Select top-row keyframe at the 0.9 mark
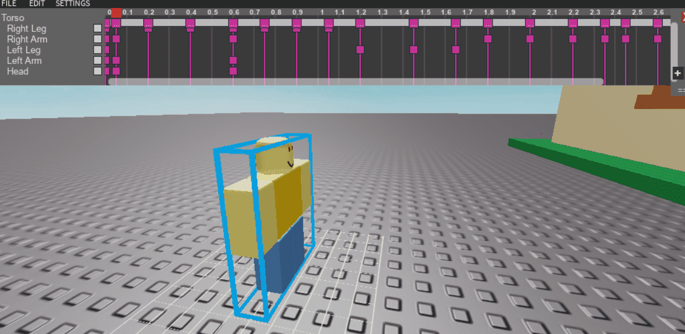Screen dimensions: 685x334 click(296, 23)
